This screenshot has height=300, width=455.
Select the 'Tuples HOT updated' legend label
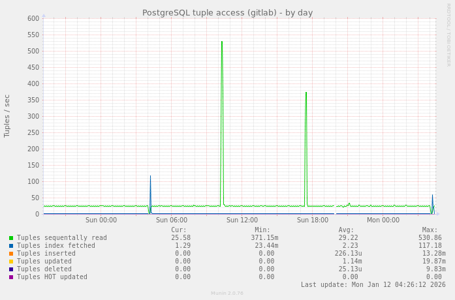coord(52,277)
